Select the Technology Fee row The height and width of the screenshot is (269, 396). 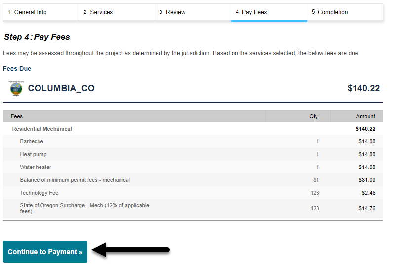[x=39, y=193]
